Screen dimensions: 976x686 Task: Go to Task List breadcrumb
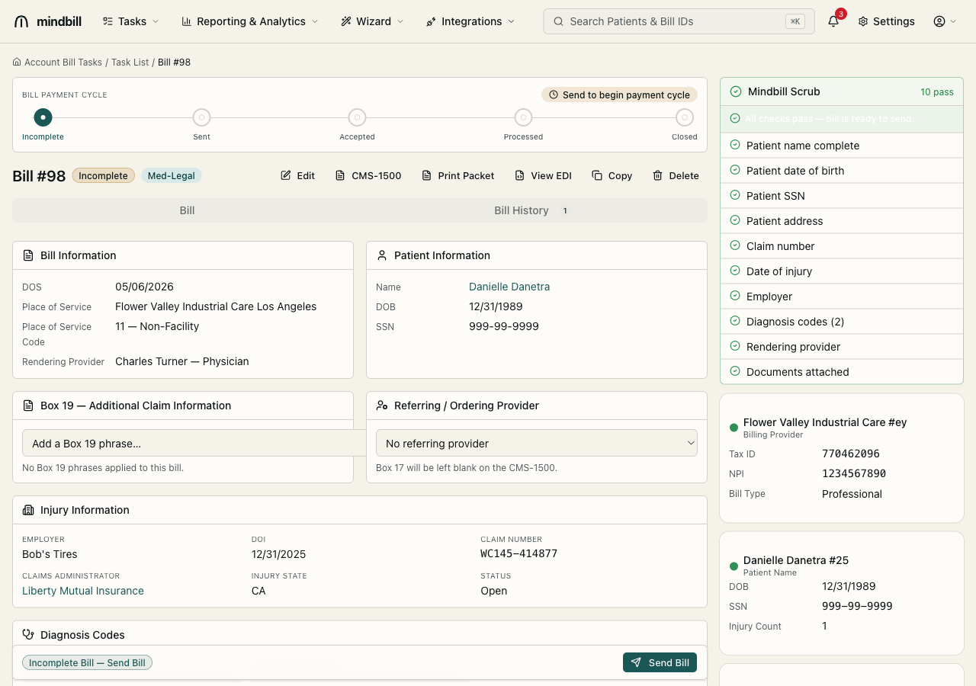pos(130,62)
